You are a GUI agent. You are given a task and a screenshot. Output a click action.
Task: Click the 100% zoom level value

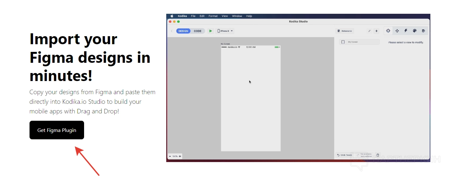pyautogui.click(x=175, y=156)
